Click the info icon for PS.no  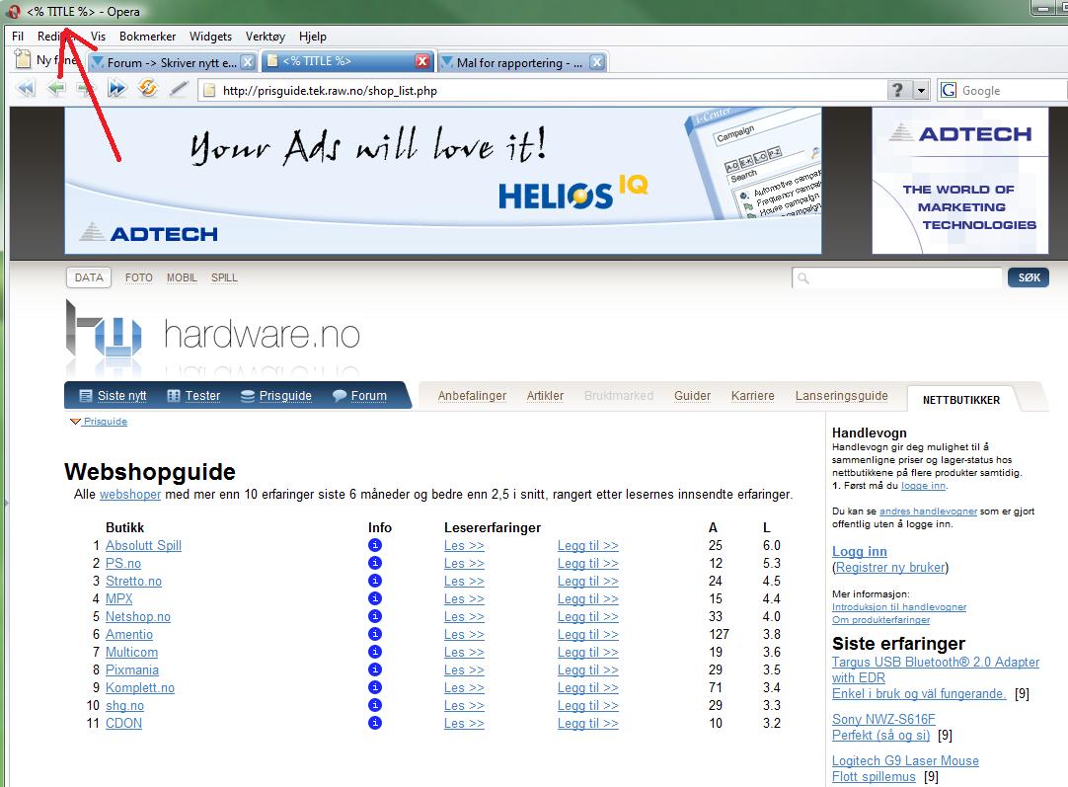coord(375,563)
